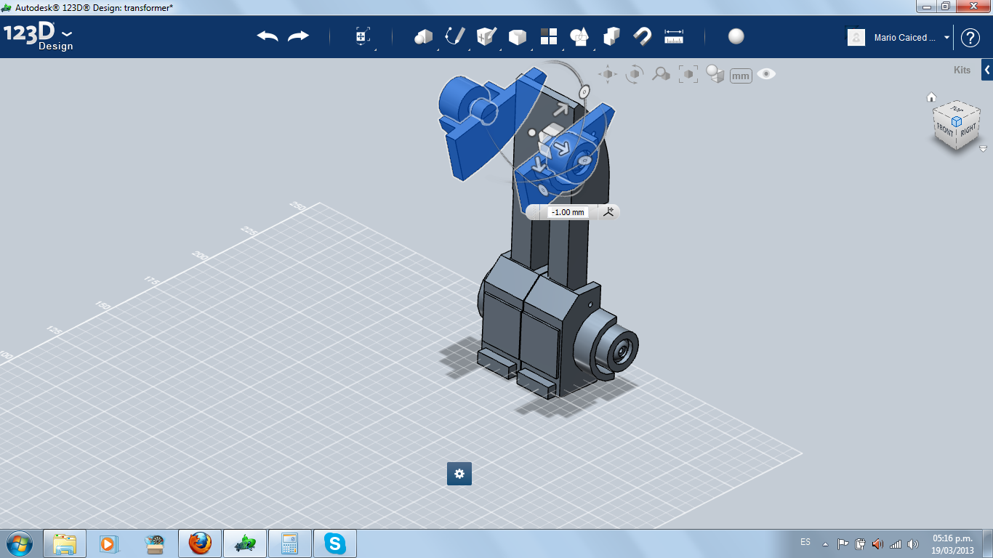Image resolution: width=993 pixels, height=558 pixels.
Task: Open the Mario Caiced account dropdown
Action: click(946, 38)
